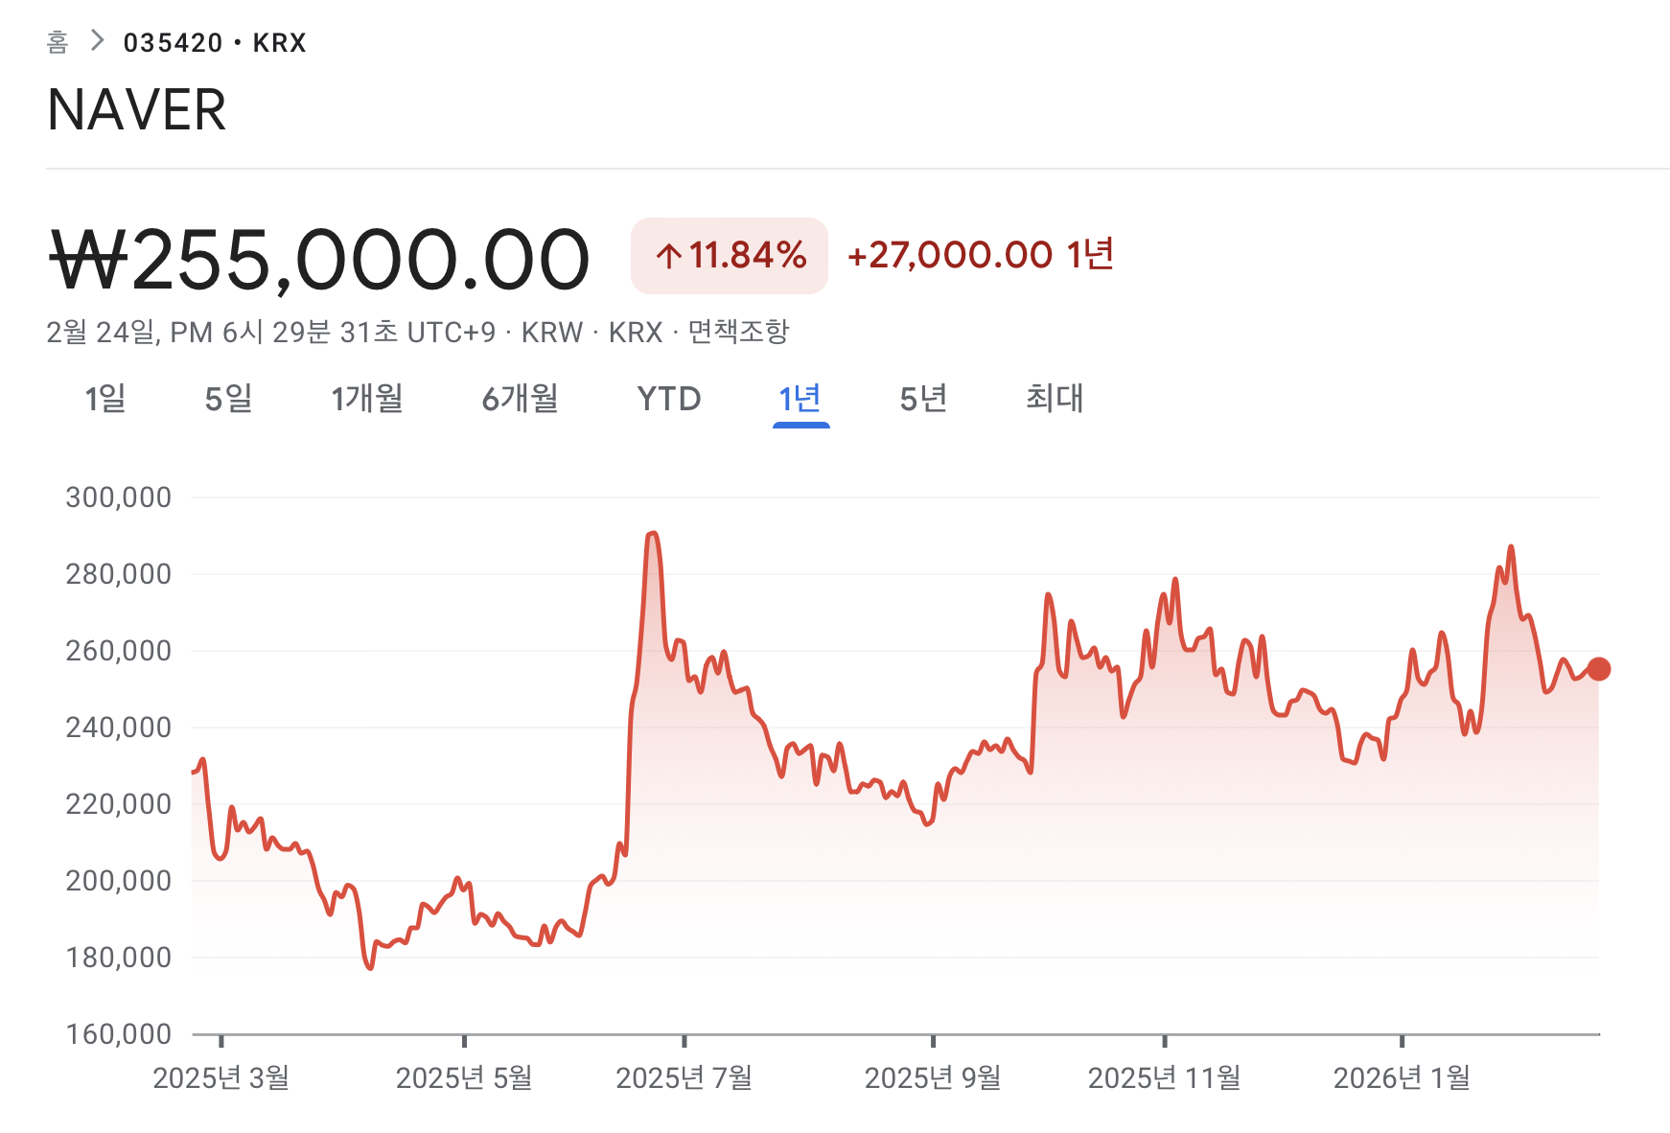
Task: Click the +27,000.00 1년 change text
Action: coord(981,255)
